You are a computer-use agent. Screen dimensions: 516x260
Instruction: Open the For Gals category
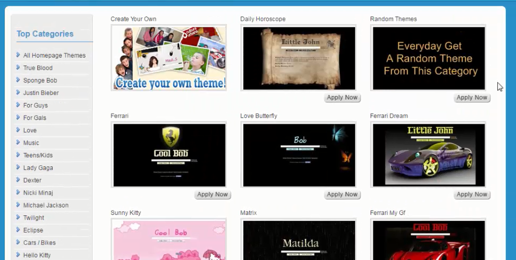click(34, 118)
